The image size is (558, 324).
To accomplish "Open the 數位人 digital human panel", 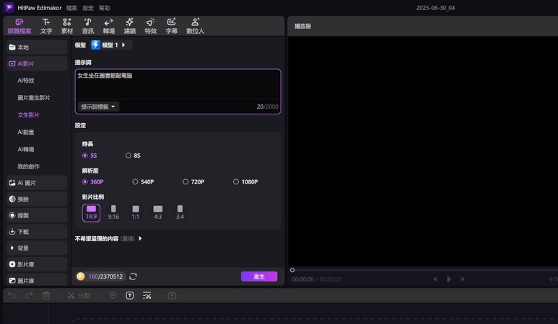I will click(x=195, y=26).
